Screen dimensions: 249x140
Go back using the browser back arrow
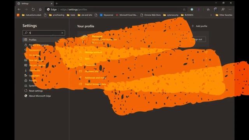pyautogui.click(x=19, y=9)
